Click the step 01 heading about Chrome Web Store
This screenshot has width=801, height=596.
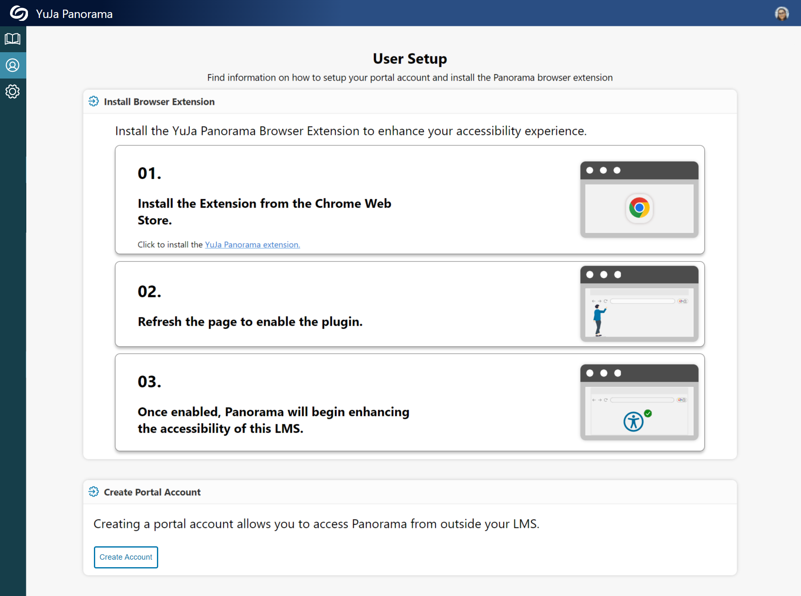tap(264, 212)
